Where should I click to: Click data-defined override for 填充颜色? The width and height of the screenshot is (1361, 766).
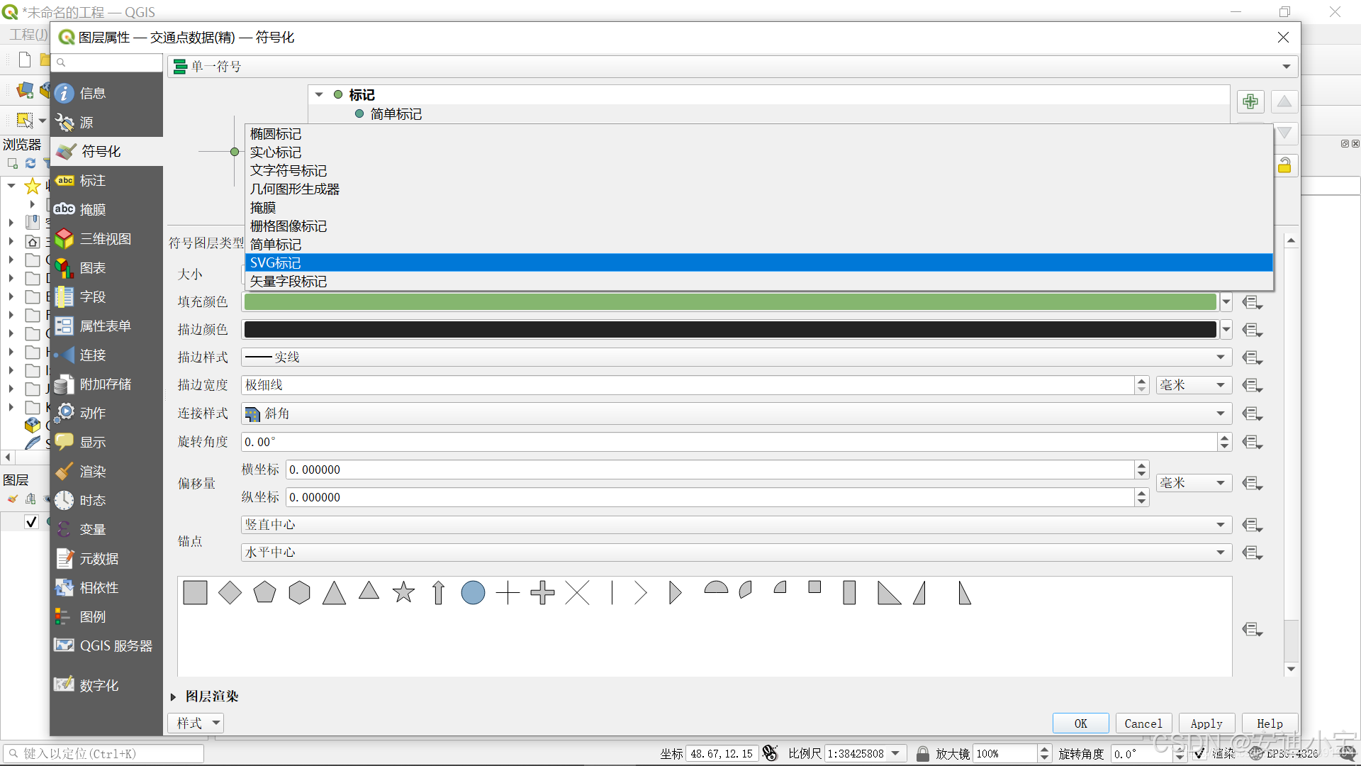click(x=1252, y=303)
